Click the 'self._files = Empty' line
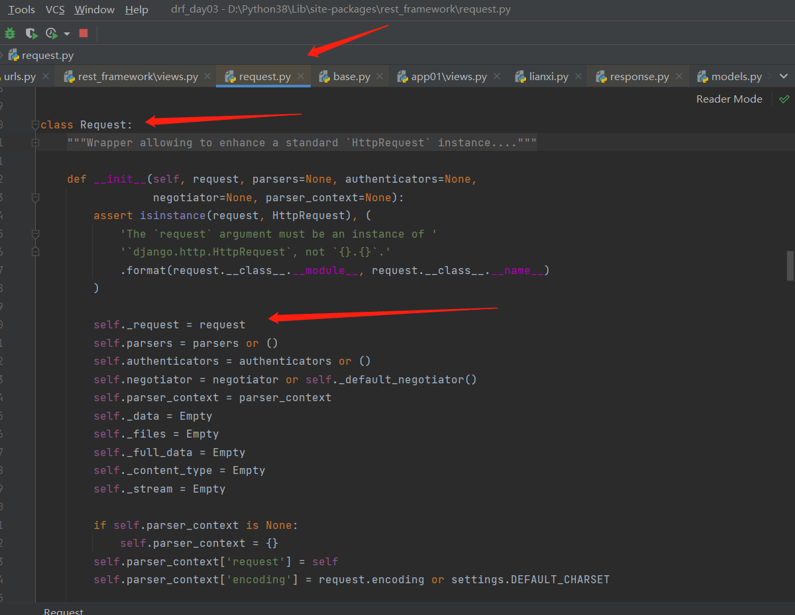The width and height of the screenshot is (795, 615). (x=156, y=434)
